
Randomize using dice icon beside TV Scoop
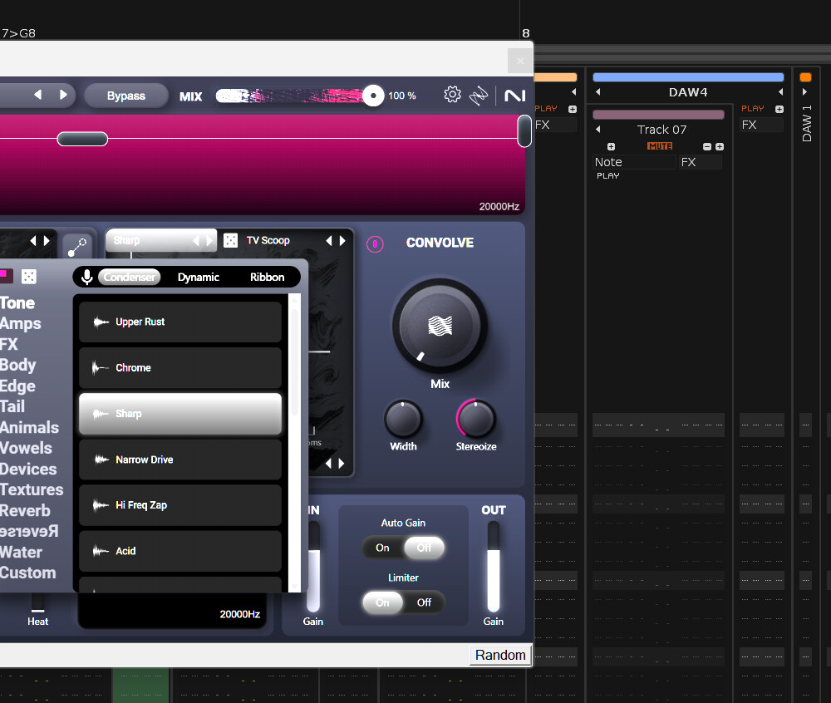pos(230,240)
